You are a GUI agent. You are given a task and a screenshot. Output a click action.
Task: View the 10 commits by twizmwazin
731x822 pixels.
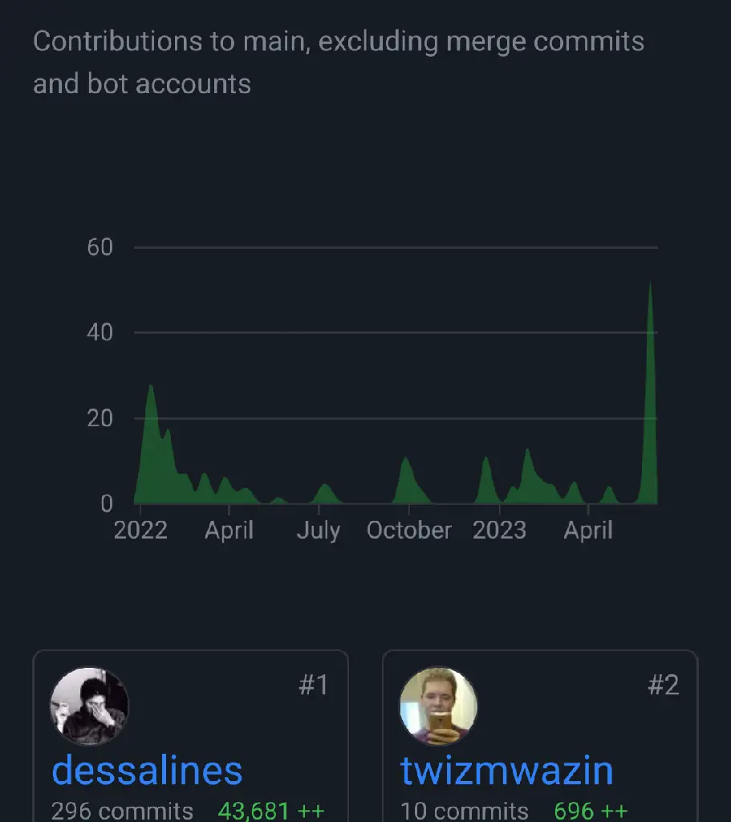pyautogui.click(x=465, y=811)
